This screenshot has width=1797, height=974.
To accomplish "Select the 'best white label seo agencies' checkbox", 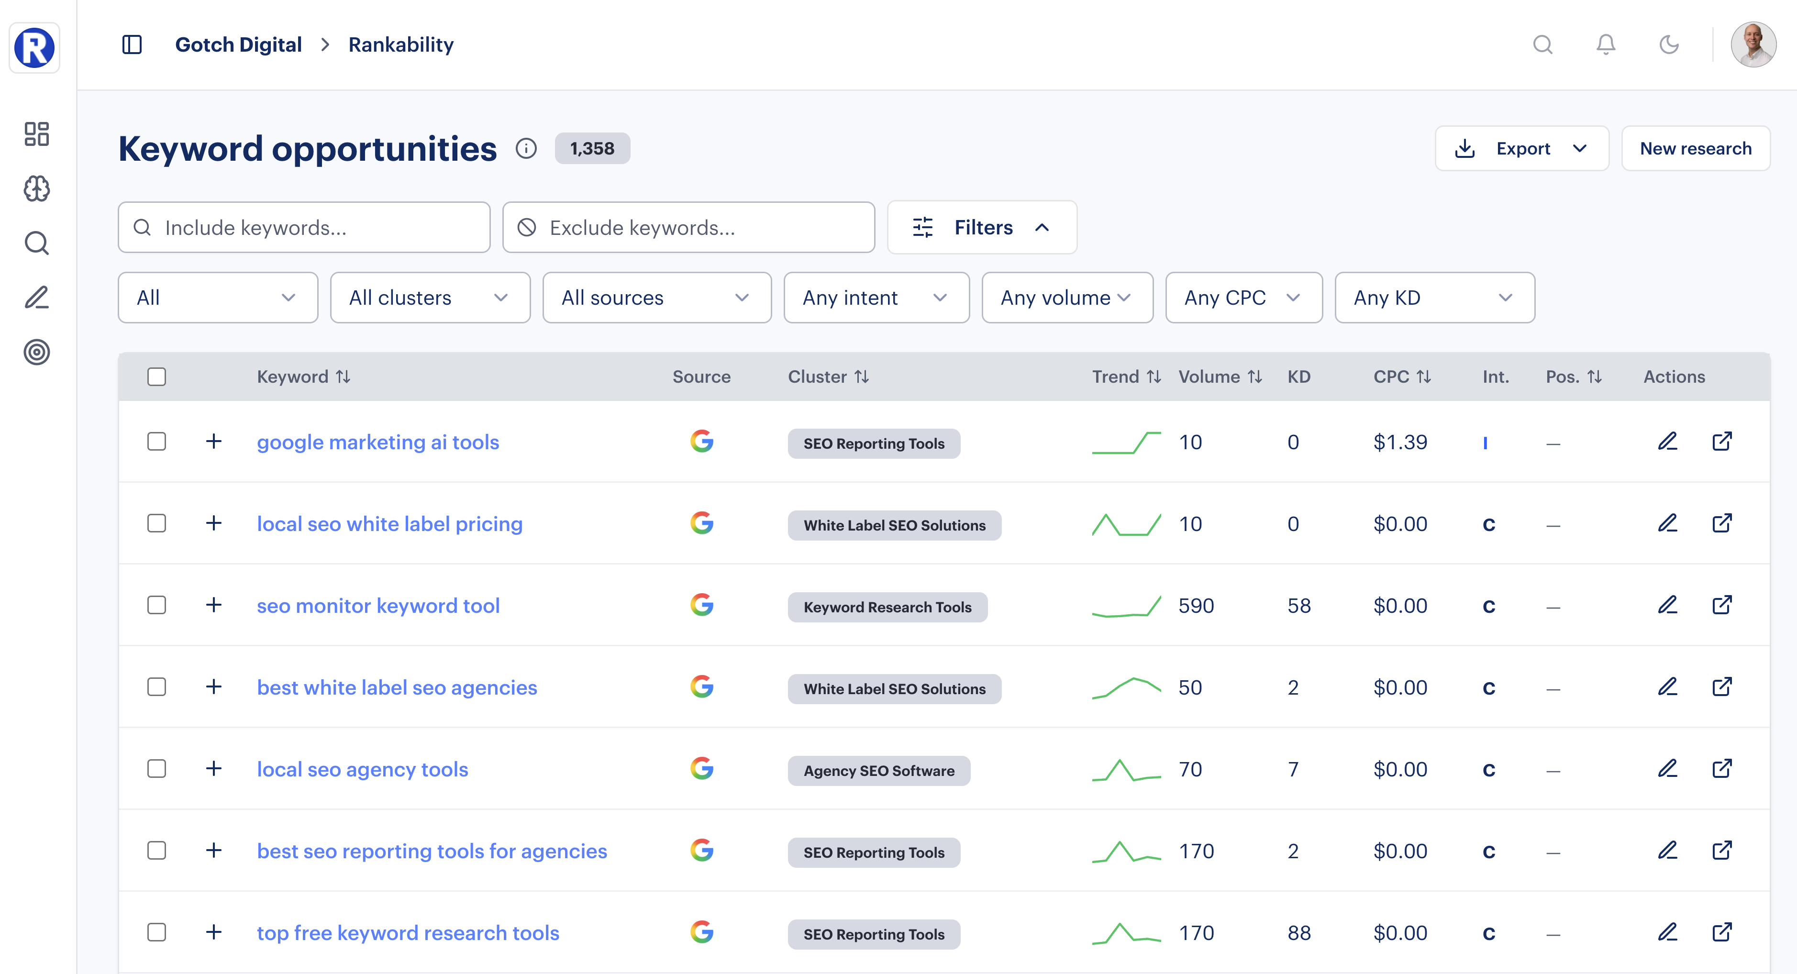I will coord(156,687).
